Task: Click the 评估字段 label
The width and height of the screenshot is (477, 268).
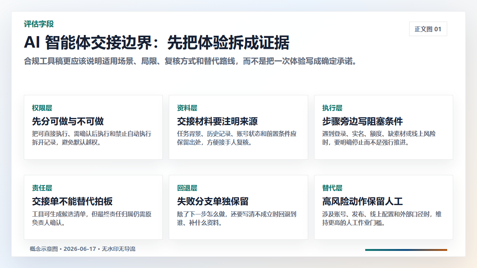Action: click(39, 24)
